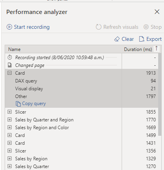The width and height of the screenshot is (164, 170).
Task: Click the play icon beside Start recording
Action: (x=9, y=27)
